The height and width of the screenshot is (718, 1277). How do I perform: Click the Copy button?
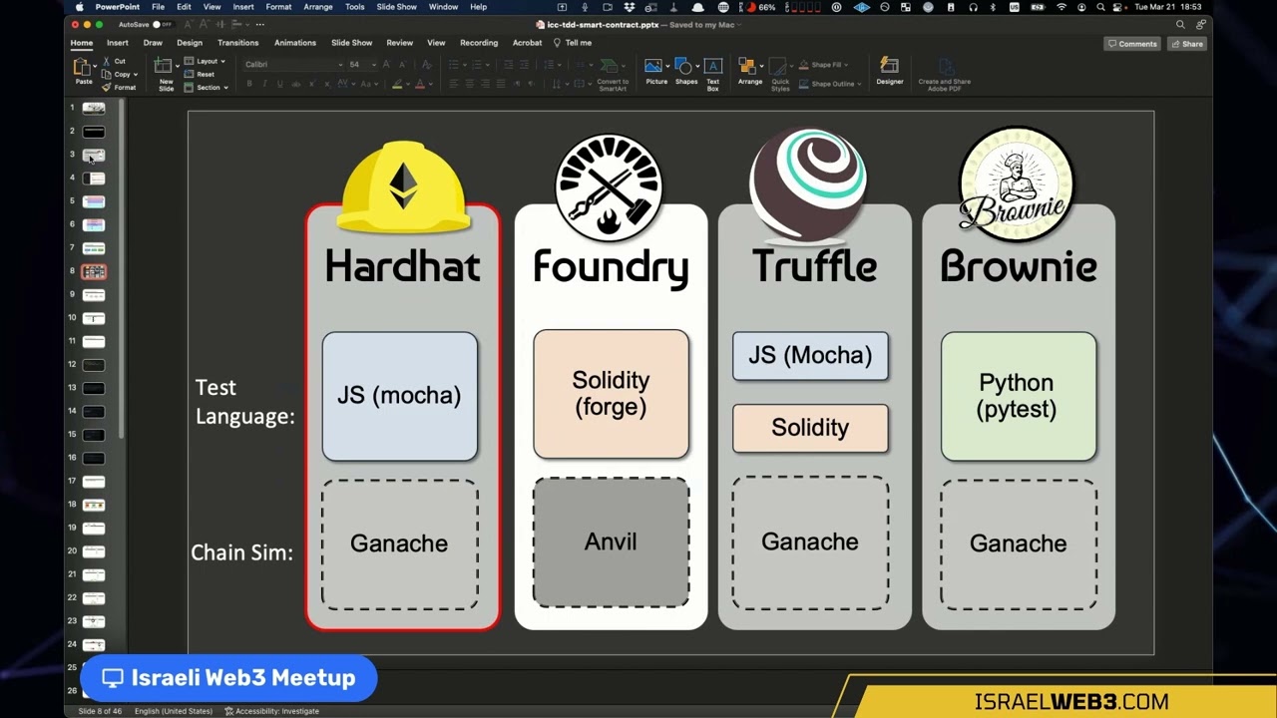point(121,74)
